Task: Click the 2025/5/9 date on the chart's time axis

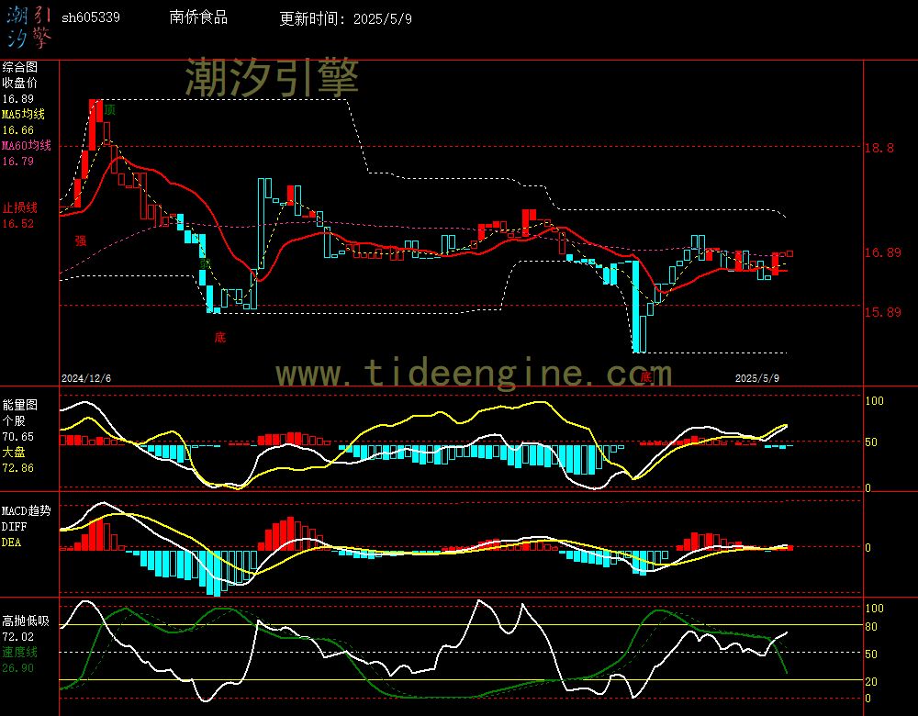Action: [x=757, y=378]
